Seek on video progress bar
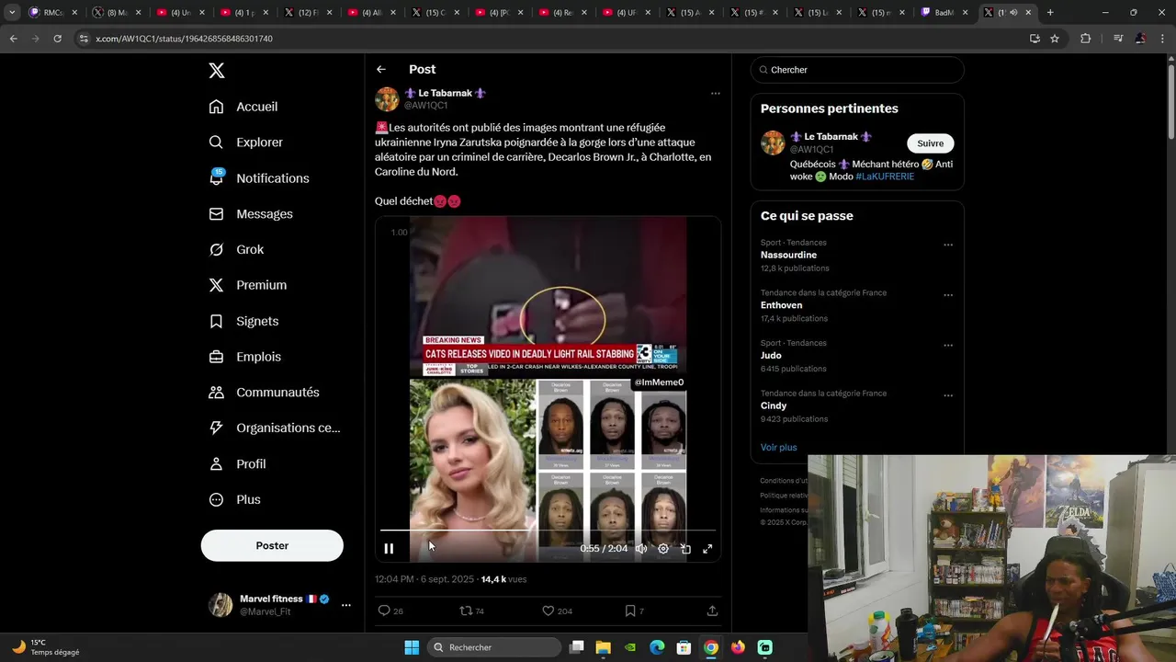 [x=548, y=531]
